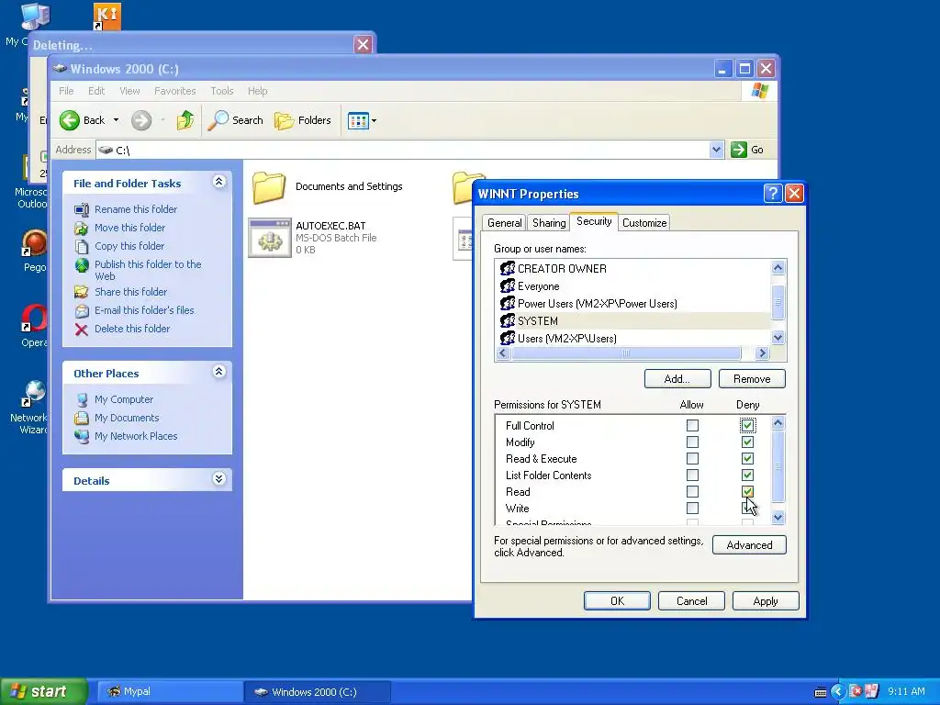Click the keyboard tray icon
This screenshot has height=705, width=940.
[820, 692]
